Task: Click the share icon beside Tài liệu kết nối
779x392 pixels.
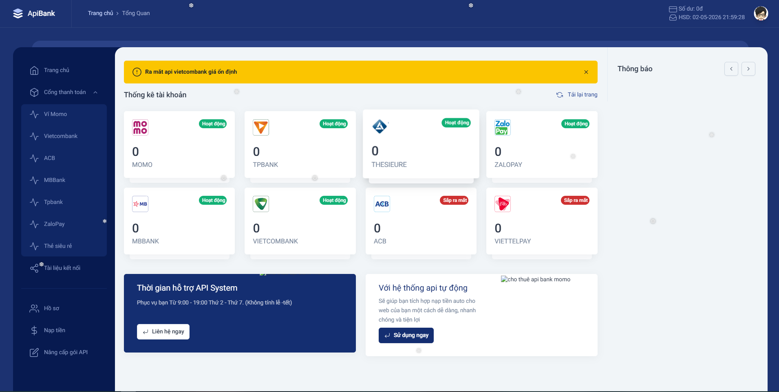Action: click(34, 268)
